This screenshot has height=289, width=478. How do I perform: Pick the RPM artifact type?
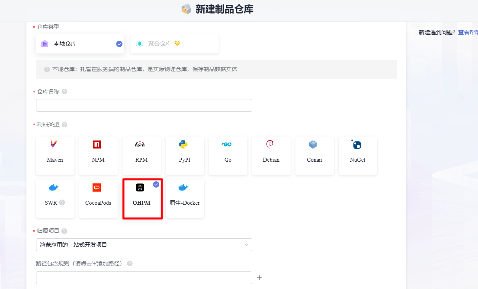pos(141,156)
